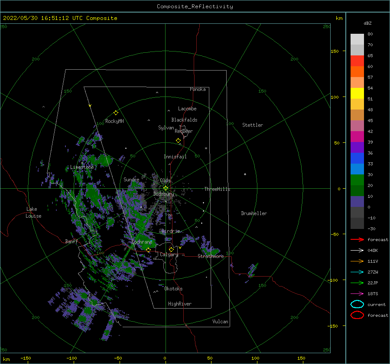Click the Airdrie label

pyautogui.click(x=171, y=231)
